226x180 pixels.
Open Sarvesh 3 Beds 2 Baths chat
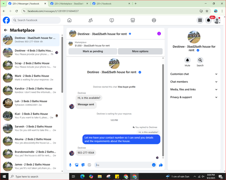[31, 128]
